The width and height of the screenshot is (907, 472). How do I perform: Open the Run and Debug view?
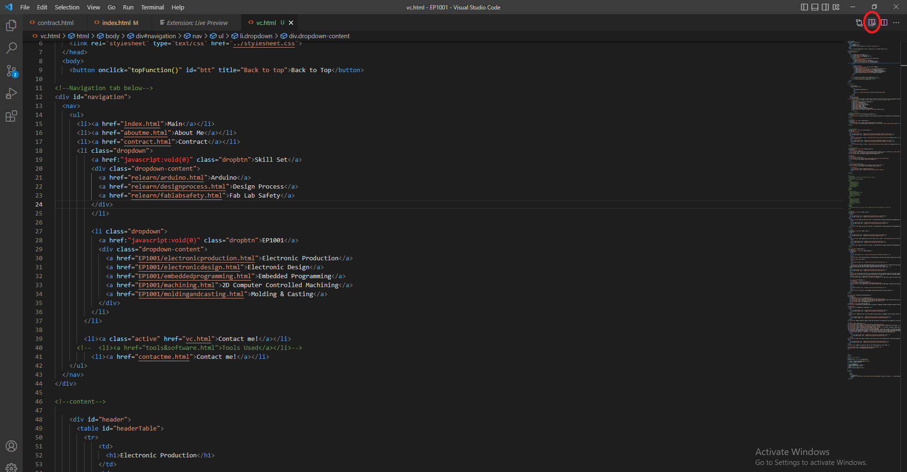pos(11,94)
